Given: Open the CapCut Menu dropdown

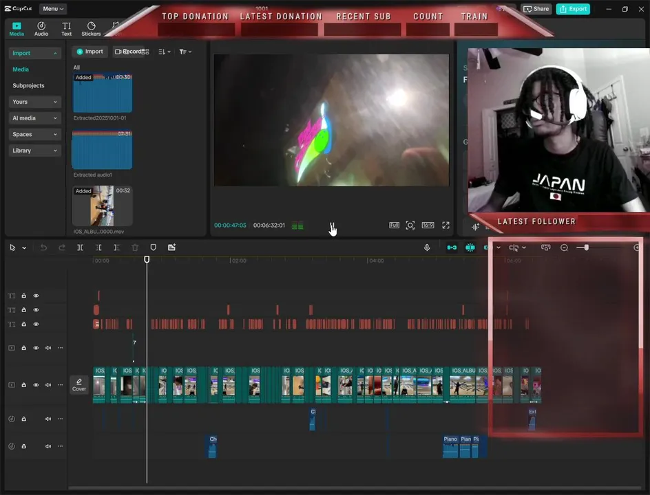Looking at the screenshot, I should (x=53, y=9).
